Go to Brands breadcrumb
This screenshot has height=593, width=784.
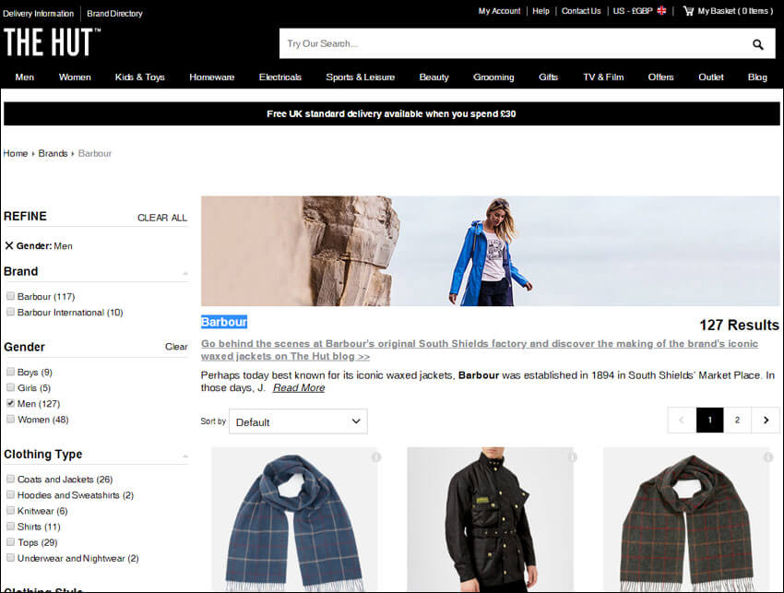(53, 153)
